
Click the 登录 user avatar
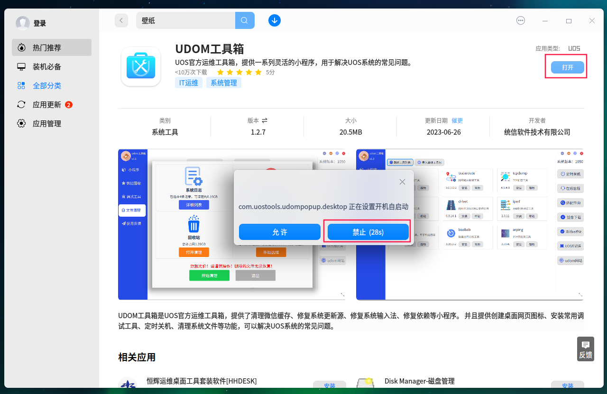23,23
